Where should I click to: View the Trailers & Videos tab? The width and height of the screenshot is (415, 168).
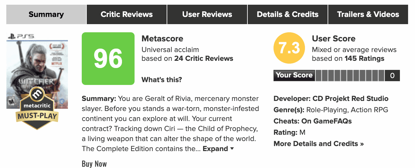pos(368,14)
